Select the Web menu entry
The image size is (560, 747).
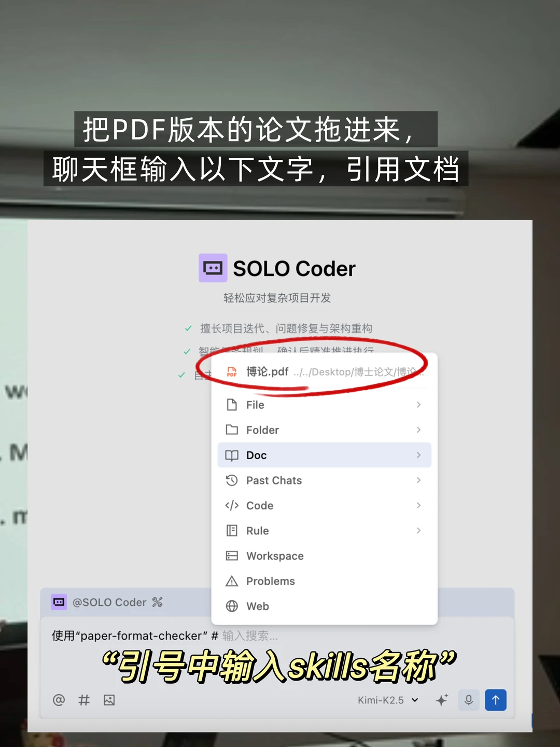pos(325,606)
